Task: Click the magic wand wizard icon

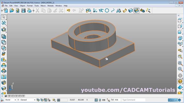Action: 148,11
